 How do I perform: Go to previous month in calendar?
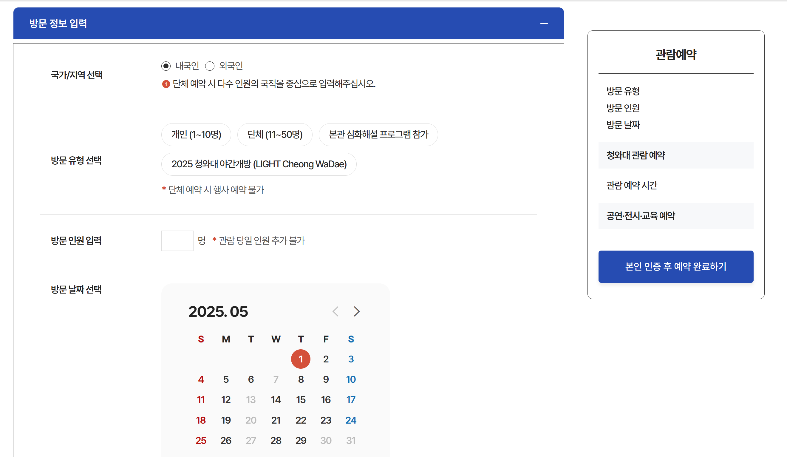(336, 311)
